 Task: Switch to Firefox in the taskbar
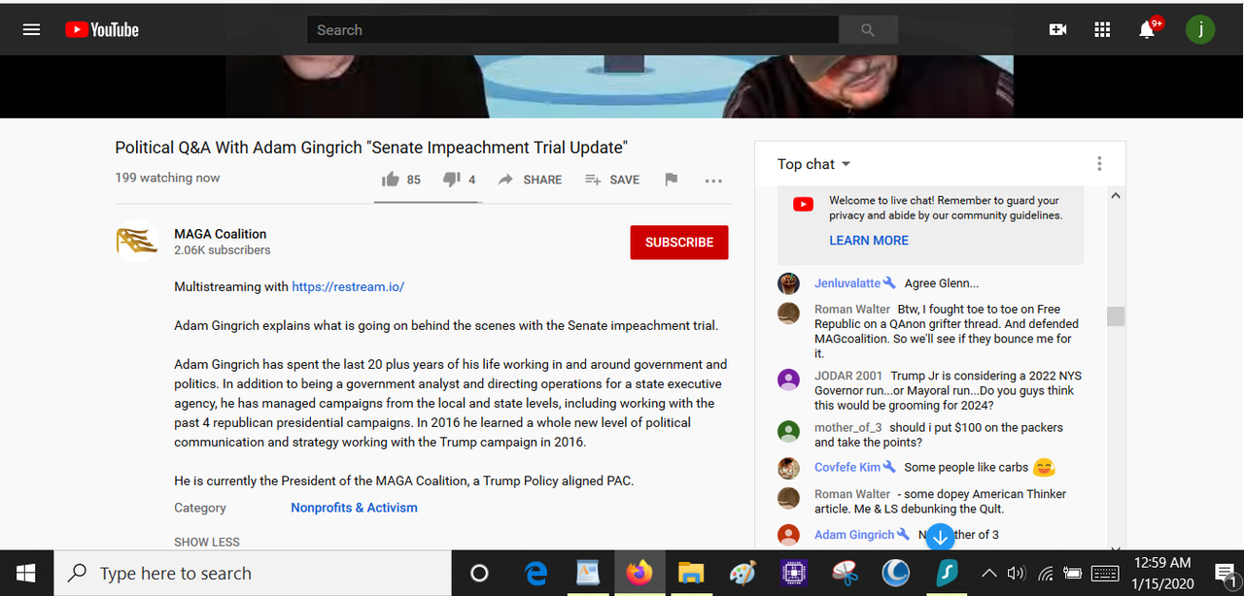[639, 574]
